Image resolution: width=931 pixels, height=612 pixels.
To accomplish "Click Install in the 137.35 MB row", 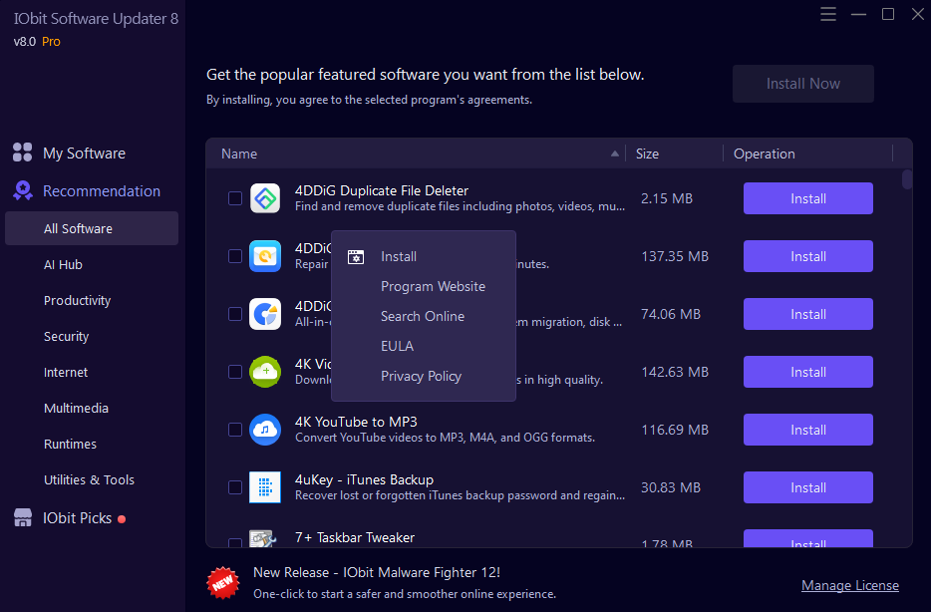I will point(808,256).
